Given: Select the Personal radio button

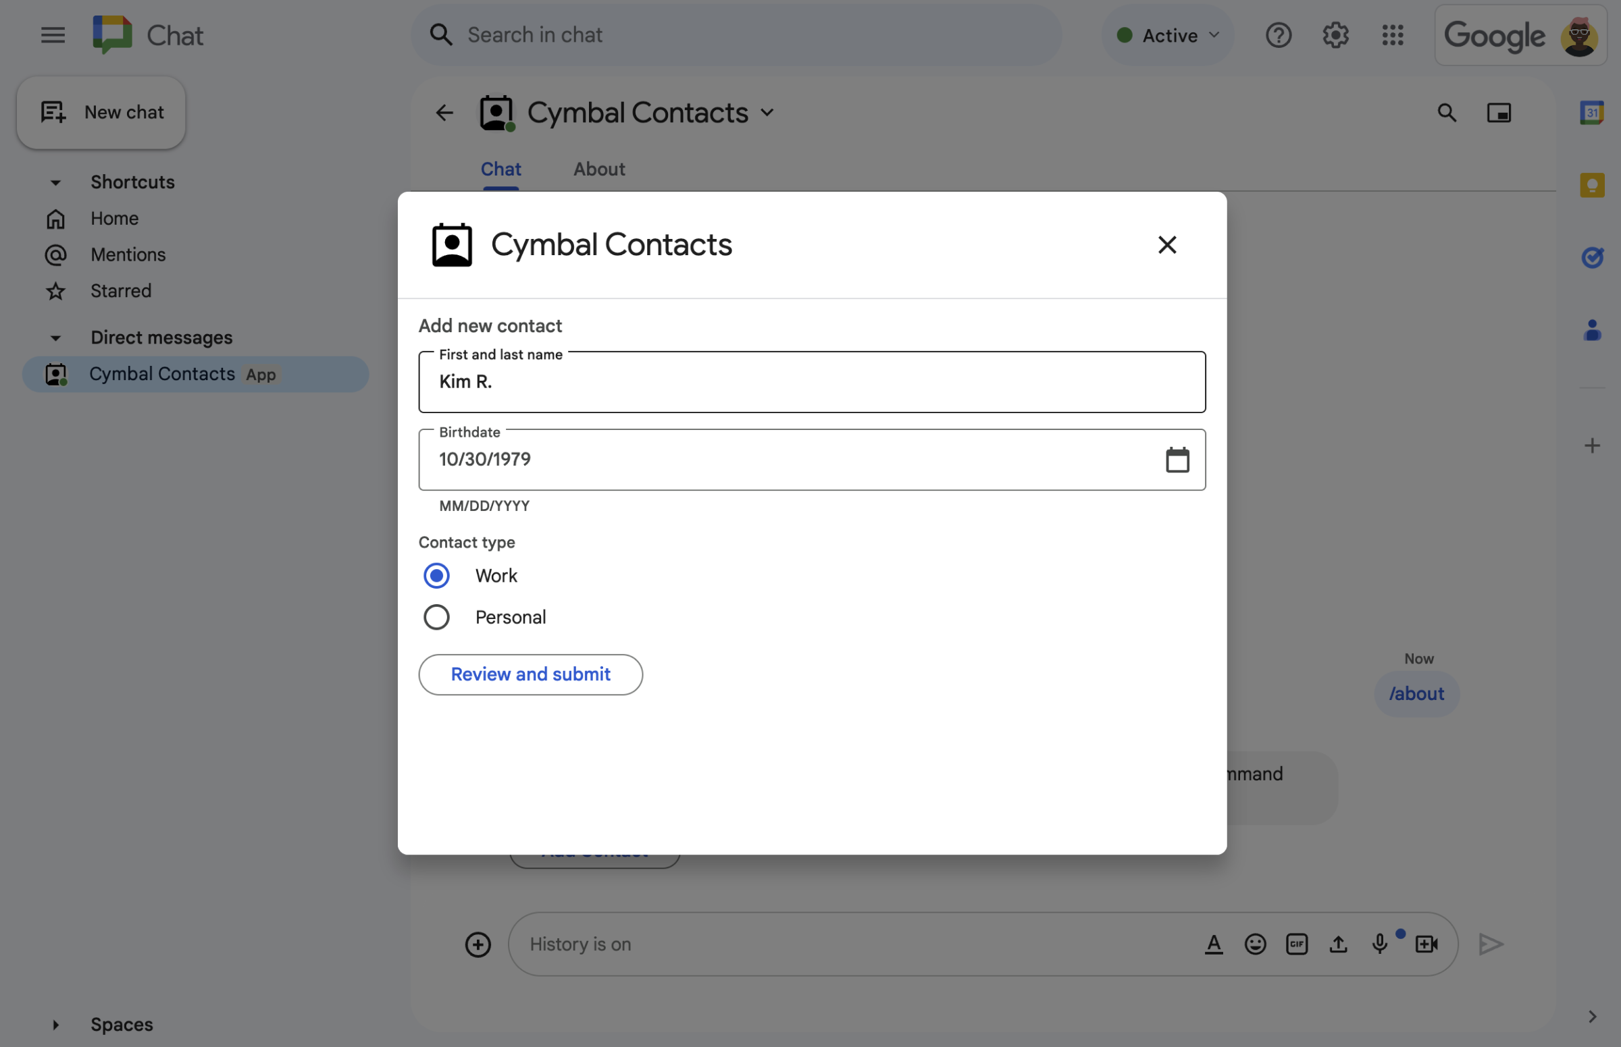Looking at the screenshot, I should pyautogui.click(x=437, y=618).
